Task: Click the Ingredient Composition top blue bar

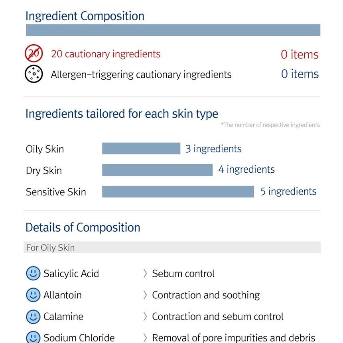Action: pyautogui.click(x=173, y=30)
